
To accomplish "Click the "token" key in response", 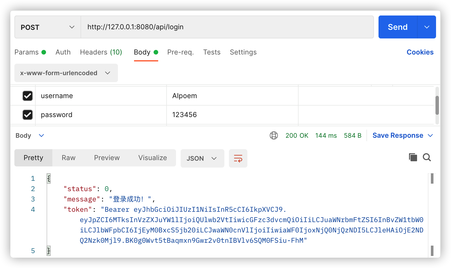I will [78, 209].
